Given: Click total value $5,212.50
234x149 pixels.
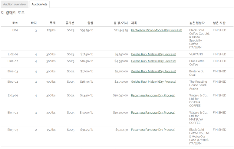Looking at the screenshot, I should click(122, 130).
